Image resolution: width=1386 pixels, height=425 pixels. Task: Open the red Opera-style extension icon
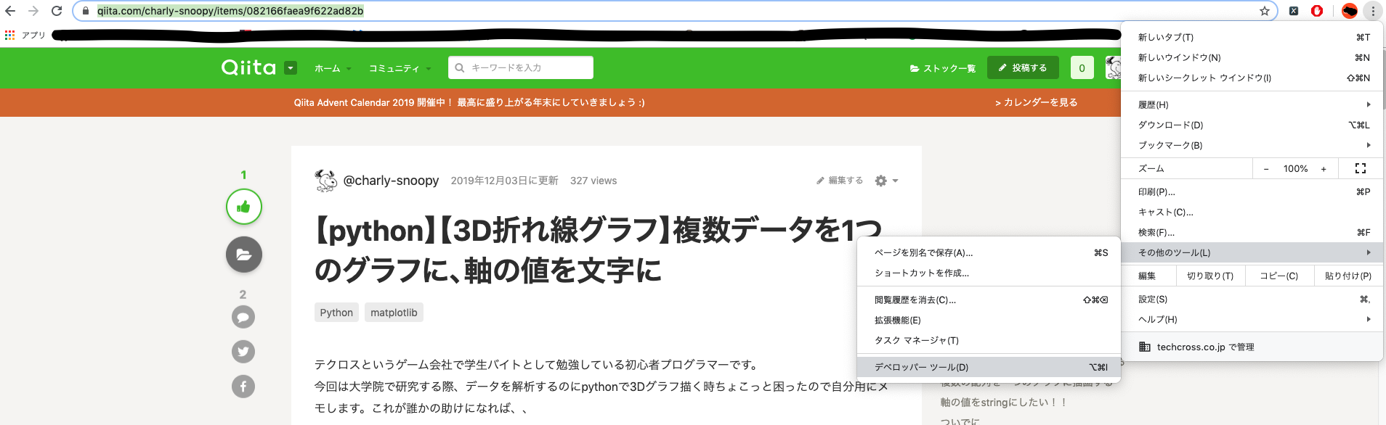1317,11
